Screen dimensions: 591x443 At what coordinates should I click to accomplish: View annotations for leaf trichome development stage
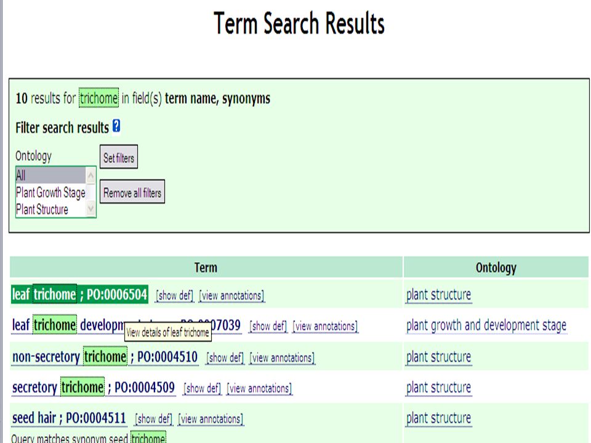coord(325,326)
